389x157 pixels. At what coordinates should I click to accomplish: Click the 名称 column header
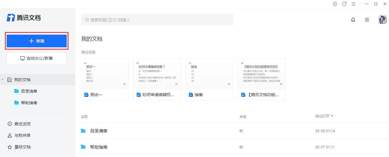tap(84, 117)
